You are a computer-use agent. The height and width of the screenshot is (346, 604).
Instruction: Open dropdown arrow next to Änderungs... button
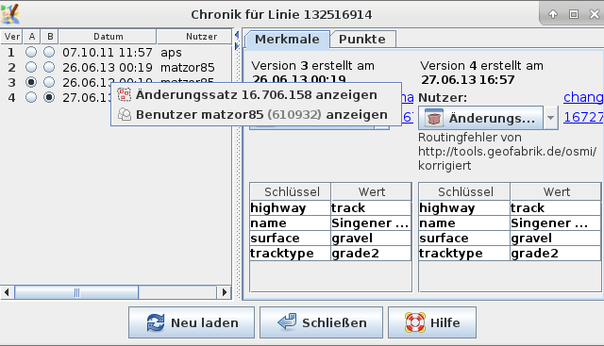point(551,118)
